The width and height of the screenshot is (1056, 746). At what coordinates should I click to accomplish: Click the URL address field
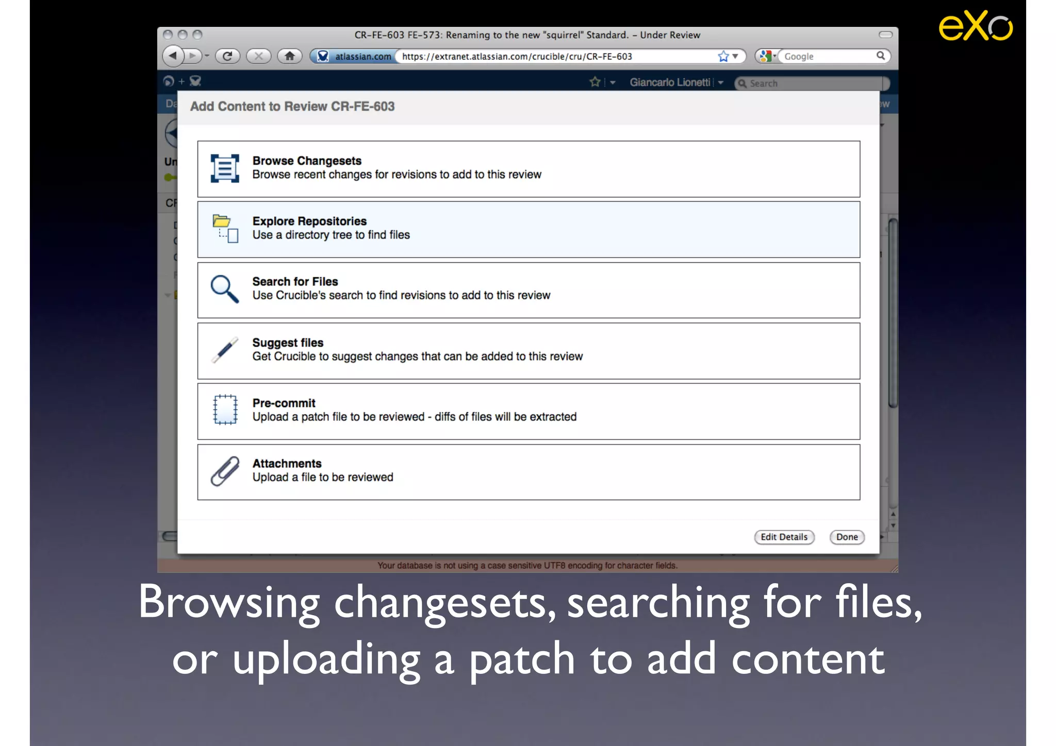coord(557,56)
